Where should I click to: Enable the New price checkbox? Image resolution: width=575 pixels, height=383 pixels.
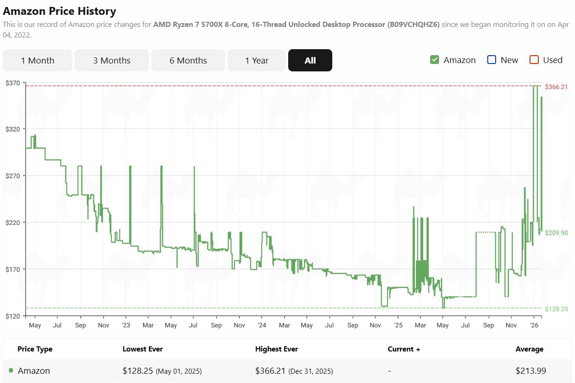pyautogui.click(x=492, y=60)
